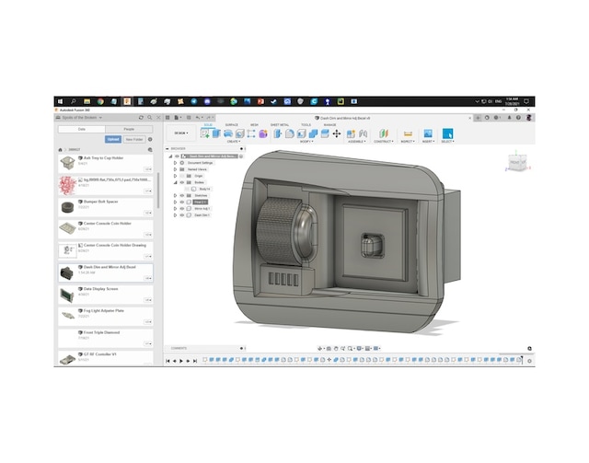Select the Revolve tool icon
The height and width of the screenshot is (463, 589).
click(x=227, y=133)
